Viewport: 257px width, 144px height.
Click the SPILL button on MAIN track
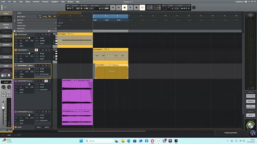pyautogui.click(x=39, y=127)
